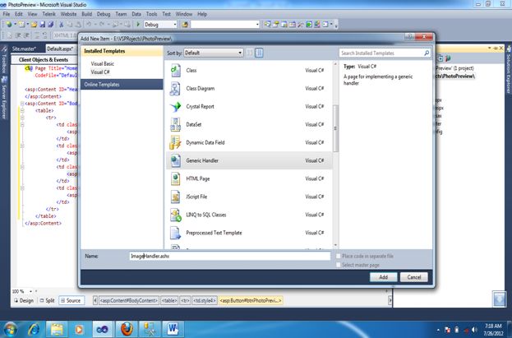Click the <asp:Content#BodyContent> breadcrumb tag

129,300
